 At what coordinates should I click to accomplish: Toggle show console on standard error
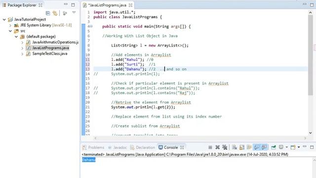pyautogui.click(x=264, y=147)
